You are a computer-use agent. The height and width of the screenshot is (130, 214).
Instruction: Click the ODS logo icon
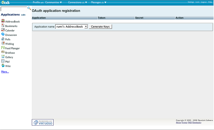click(x=5, y=2)
